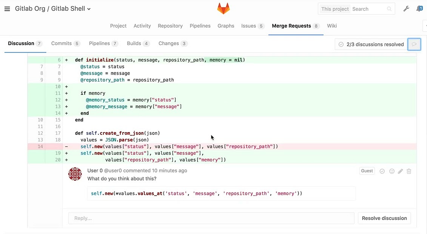Click the wrench admin area icon
The height and width of the screenshot is (234, 427).
406,9
